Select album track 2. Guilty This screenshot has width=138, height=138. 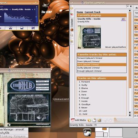point(83,85)
